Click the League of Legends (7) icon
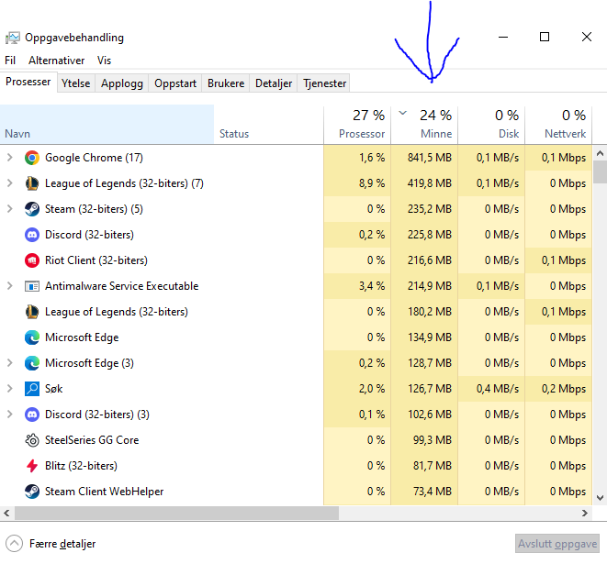 (32, 183)
